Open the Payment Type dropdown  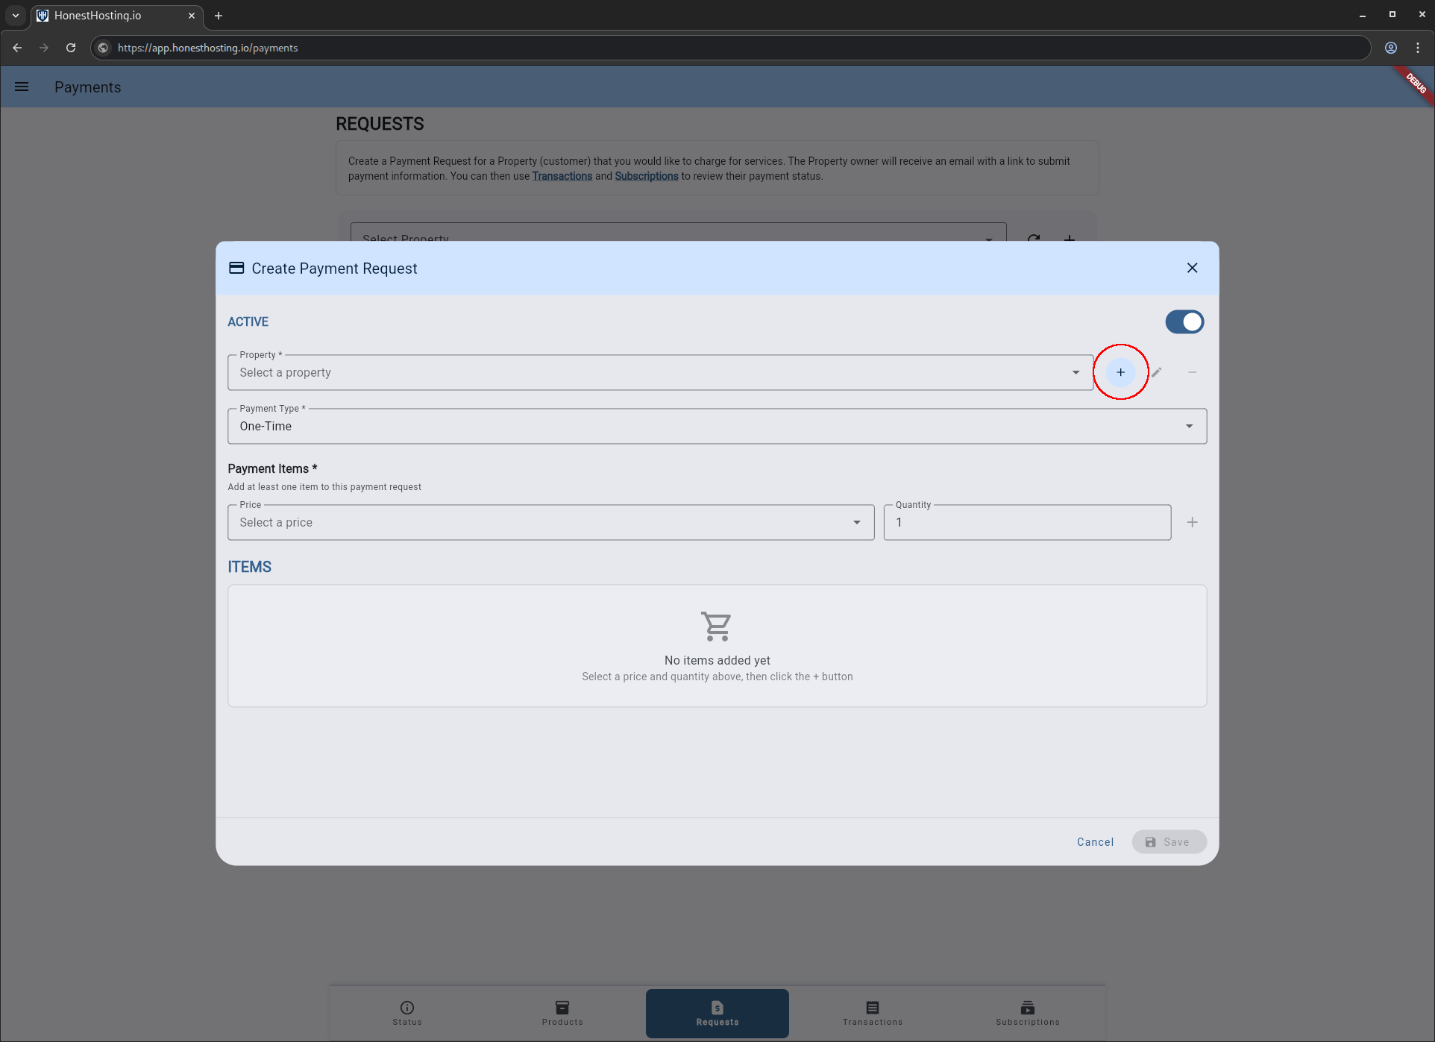point(716,426)
